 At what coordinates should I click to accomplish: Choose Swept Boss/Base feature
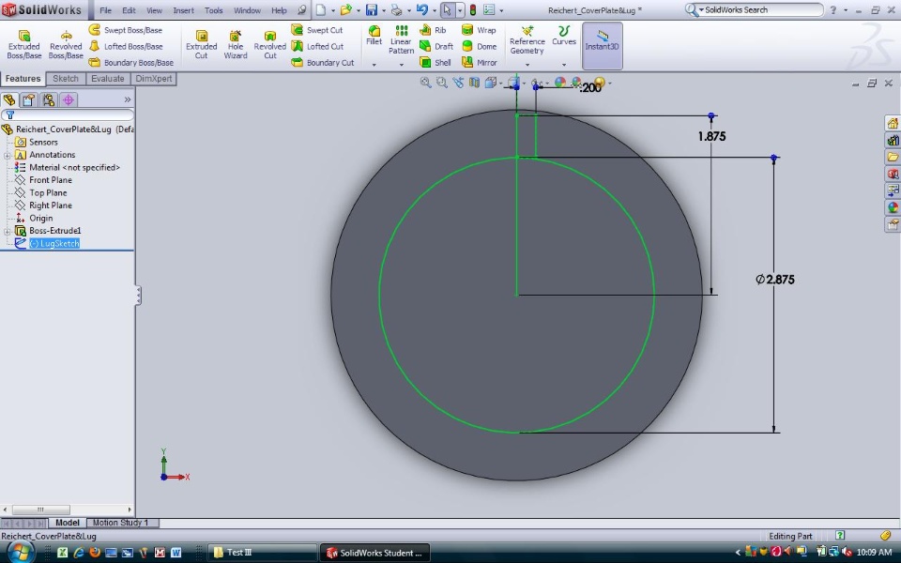coord(125,30)
